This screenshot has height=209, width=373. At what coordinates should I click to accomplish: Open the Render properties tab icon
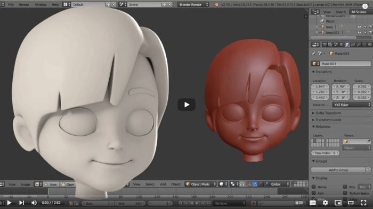tap(325, 45)
